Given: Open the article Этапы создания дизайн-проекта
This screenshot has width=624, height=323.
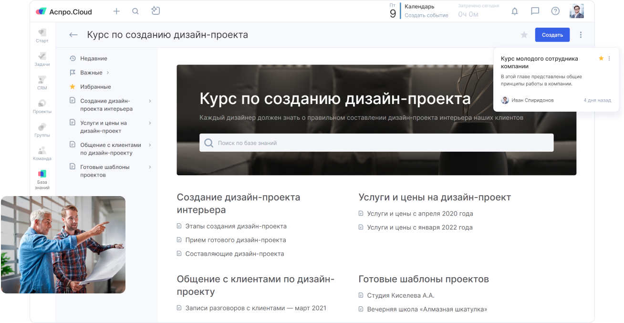Looking at the screenshot, I should pos(236,226).
